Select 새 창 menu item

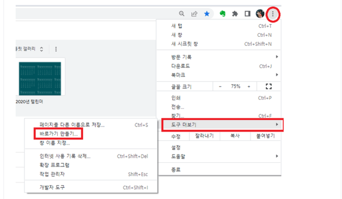coord(219,35)
